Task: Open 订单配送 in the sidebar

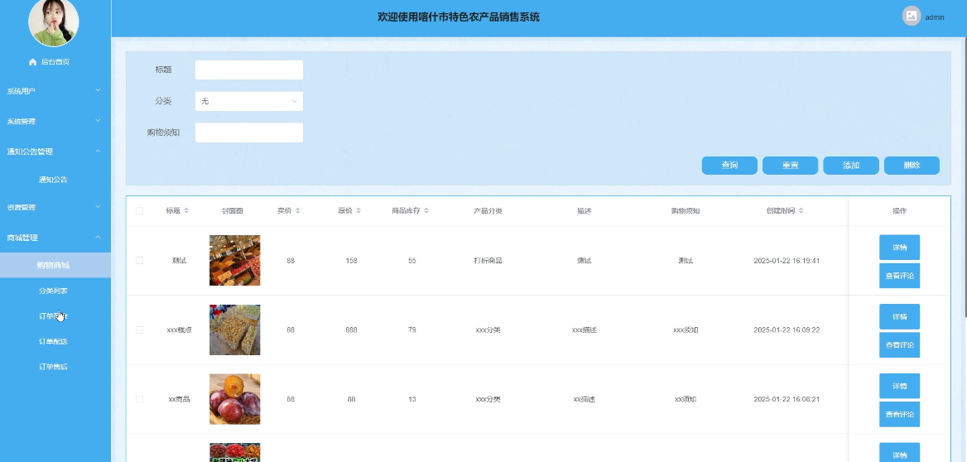Action: pyautogui.click(x=53, y=341)
